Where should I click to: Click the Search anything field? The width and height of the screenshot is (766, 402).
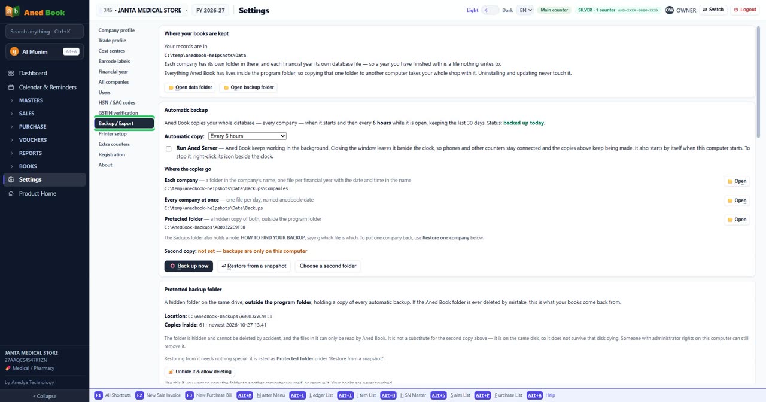(45, 32)
